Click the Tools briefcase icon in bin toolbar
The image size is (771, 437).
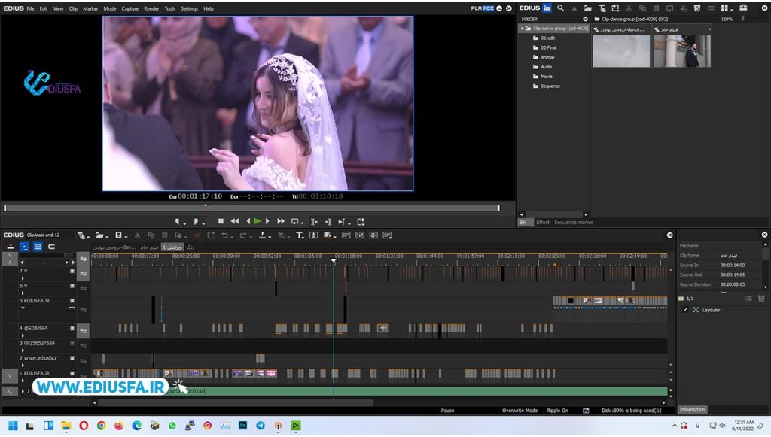743,8
